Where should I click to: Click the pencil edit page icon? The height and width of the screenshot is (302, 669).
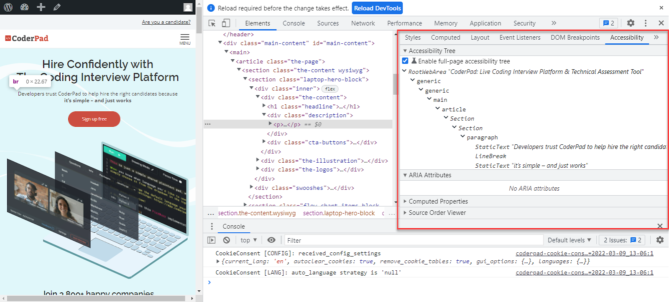(x=57, y=7)
